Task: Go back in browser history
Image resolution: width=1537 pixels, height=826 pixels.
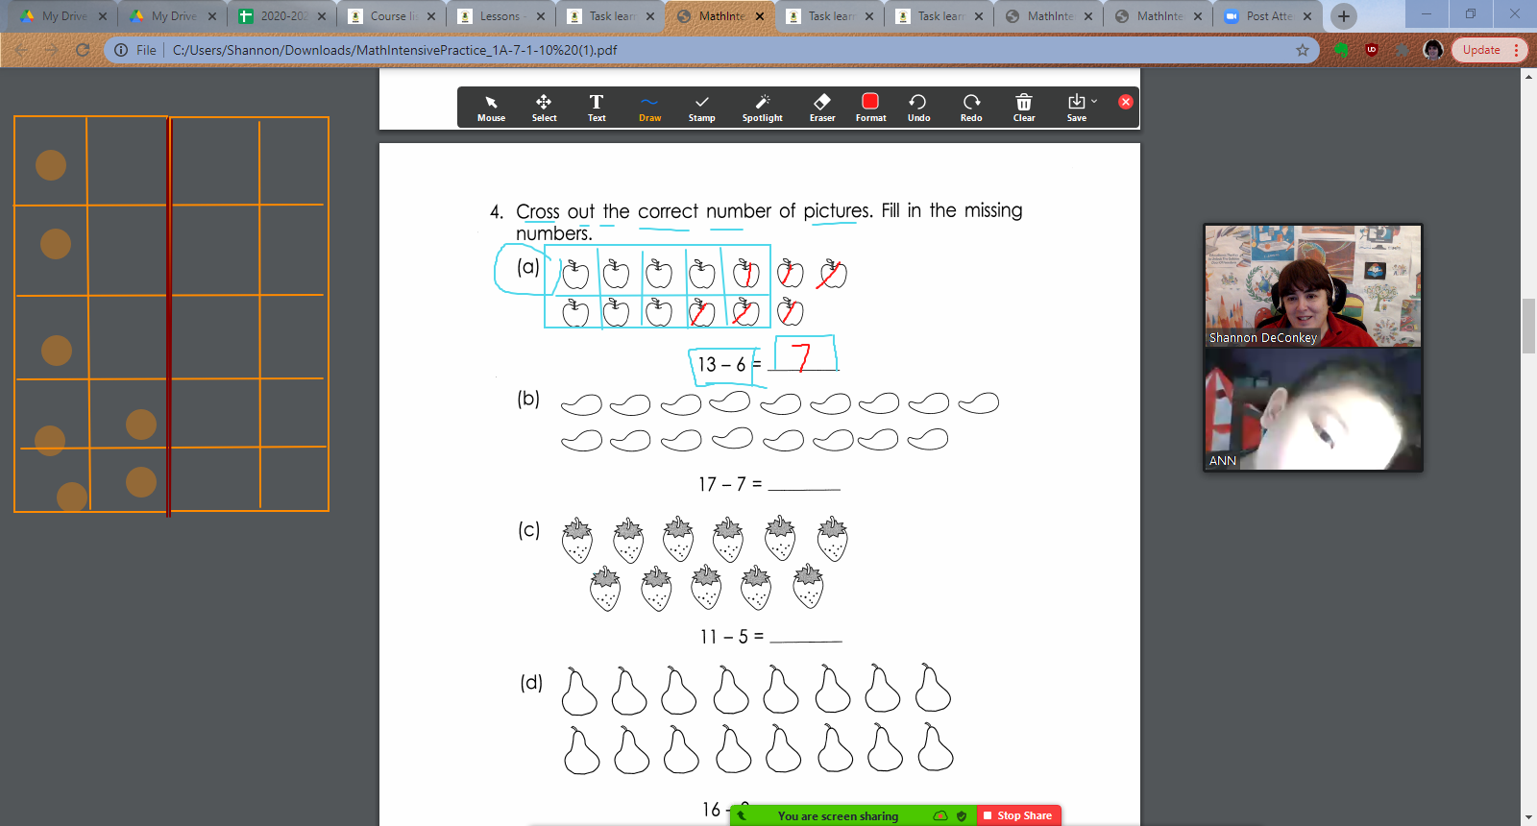Action: coord(21,50)
